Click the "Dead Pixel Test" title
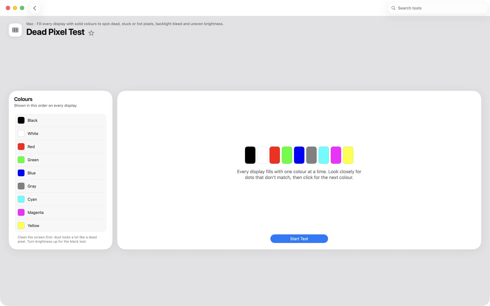Image resolution: width=490 pixels, height=306 pixels. click(55, 32)
